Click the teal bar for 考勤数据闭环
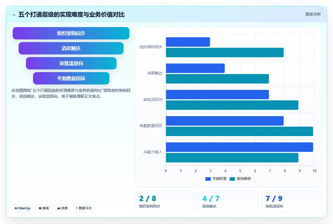This screenshot has height=224, width=333. [239, 131]
